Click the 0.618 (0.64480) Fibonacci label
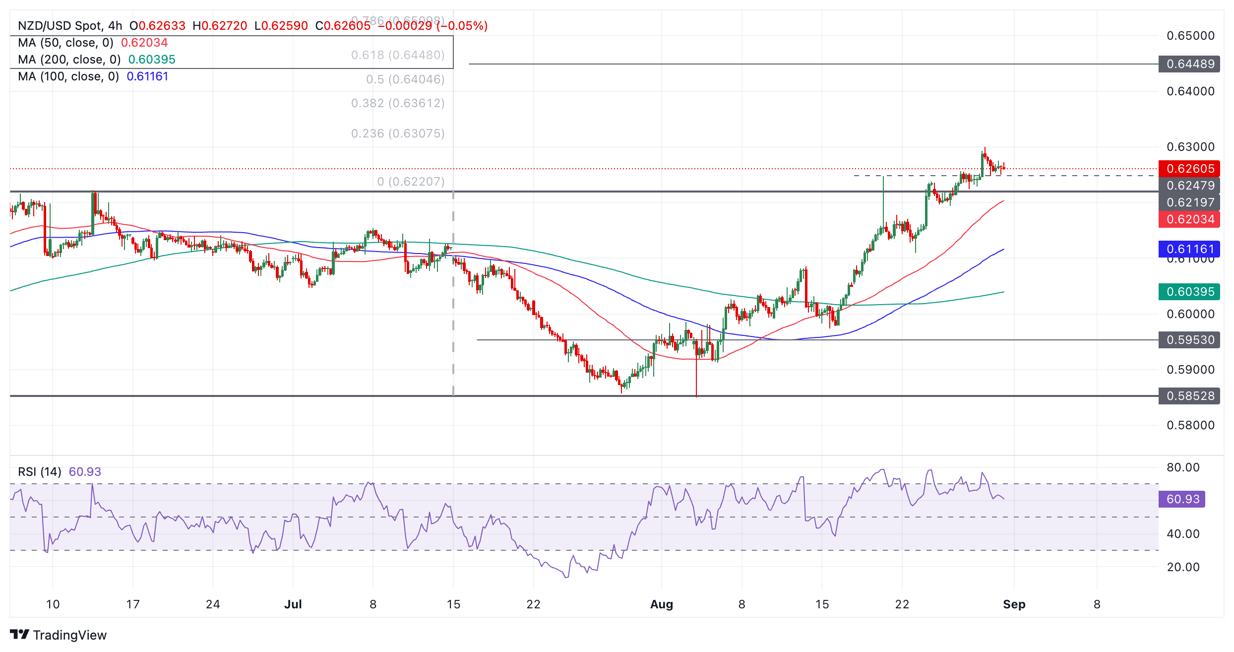This screenshot has height=652, width=1234. pos(398,55)
